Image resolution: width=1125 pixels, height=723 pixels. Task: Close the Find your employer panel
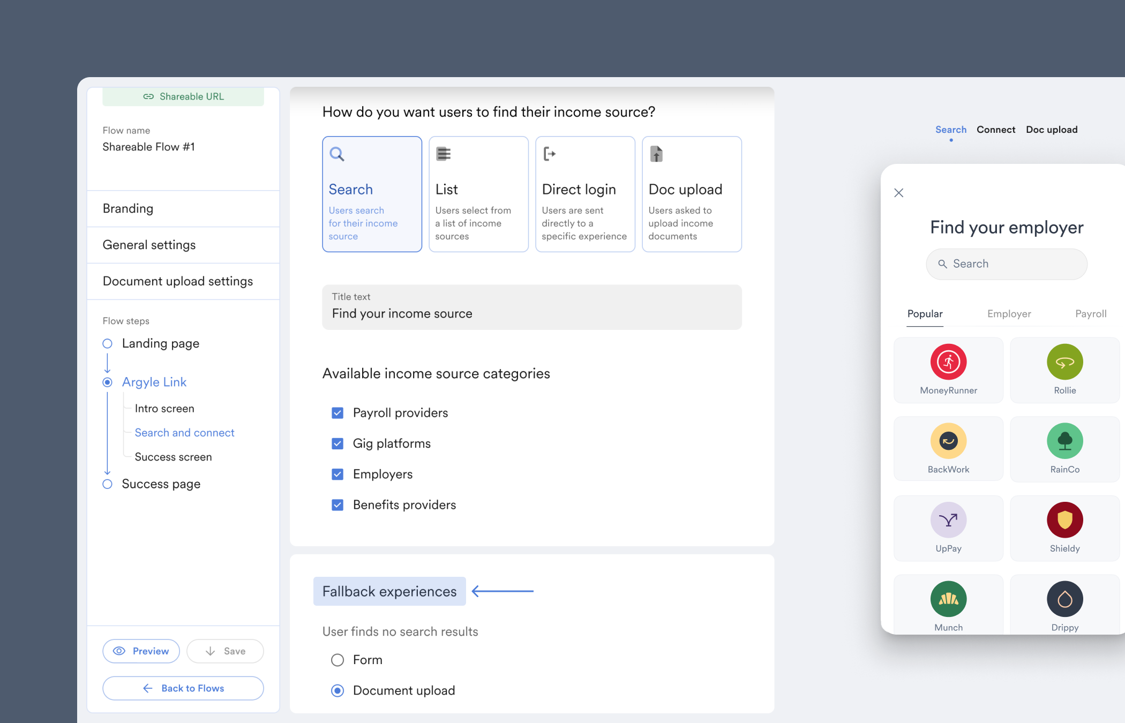tap(899, 193)
